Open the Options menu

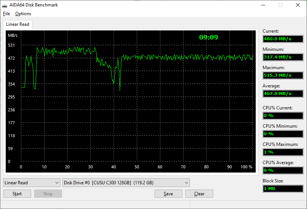point(23,14)
